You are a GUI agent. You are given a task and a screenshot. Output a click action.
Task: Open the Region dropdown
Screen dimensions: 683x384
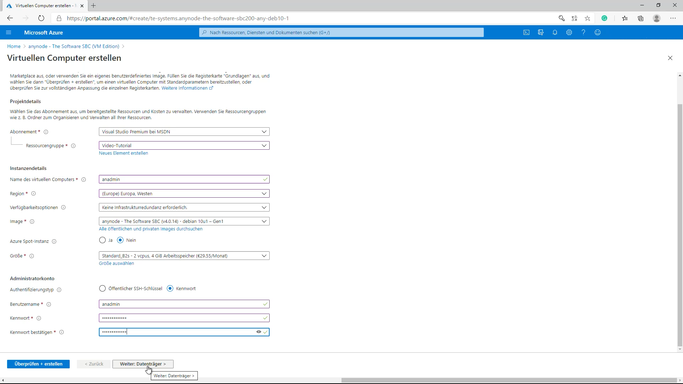[184, 194]
